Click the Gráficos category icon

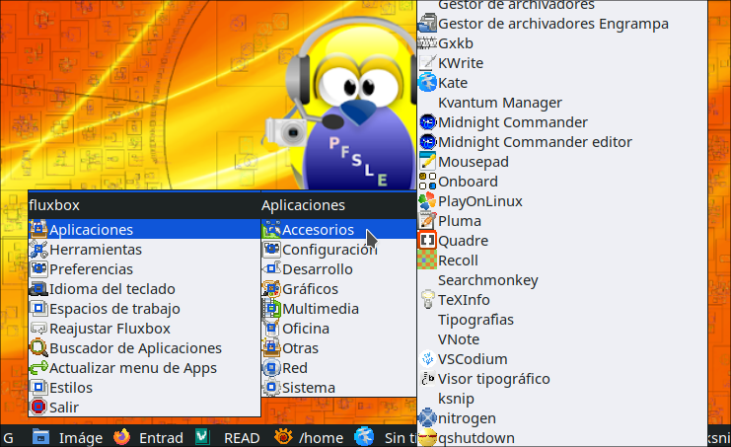pos(271,288)
